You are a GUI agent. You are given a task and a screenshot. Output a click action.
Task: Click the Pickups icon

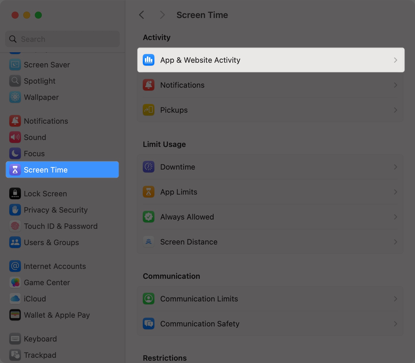(x=149, y=110)
